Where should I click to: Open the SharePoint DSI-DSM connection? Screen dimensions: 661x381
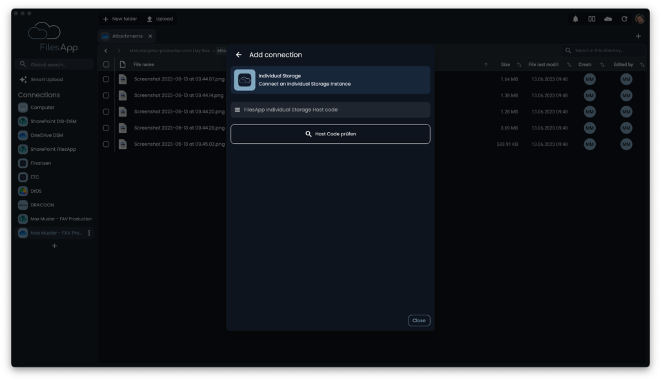[x=47, y=121]
